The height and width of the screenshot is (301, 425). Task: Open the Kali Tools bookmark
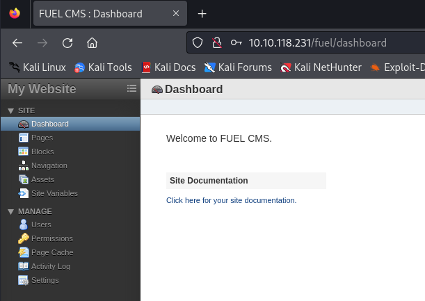click(x=103, y=67)
